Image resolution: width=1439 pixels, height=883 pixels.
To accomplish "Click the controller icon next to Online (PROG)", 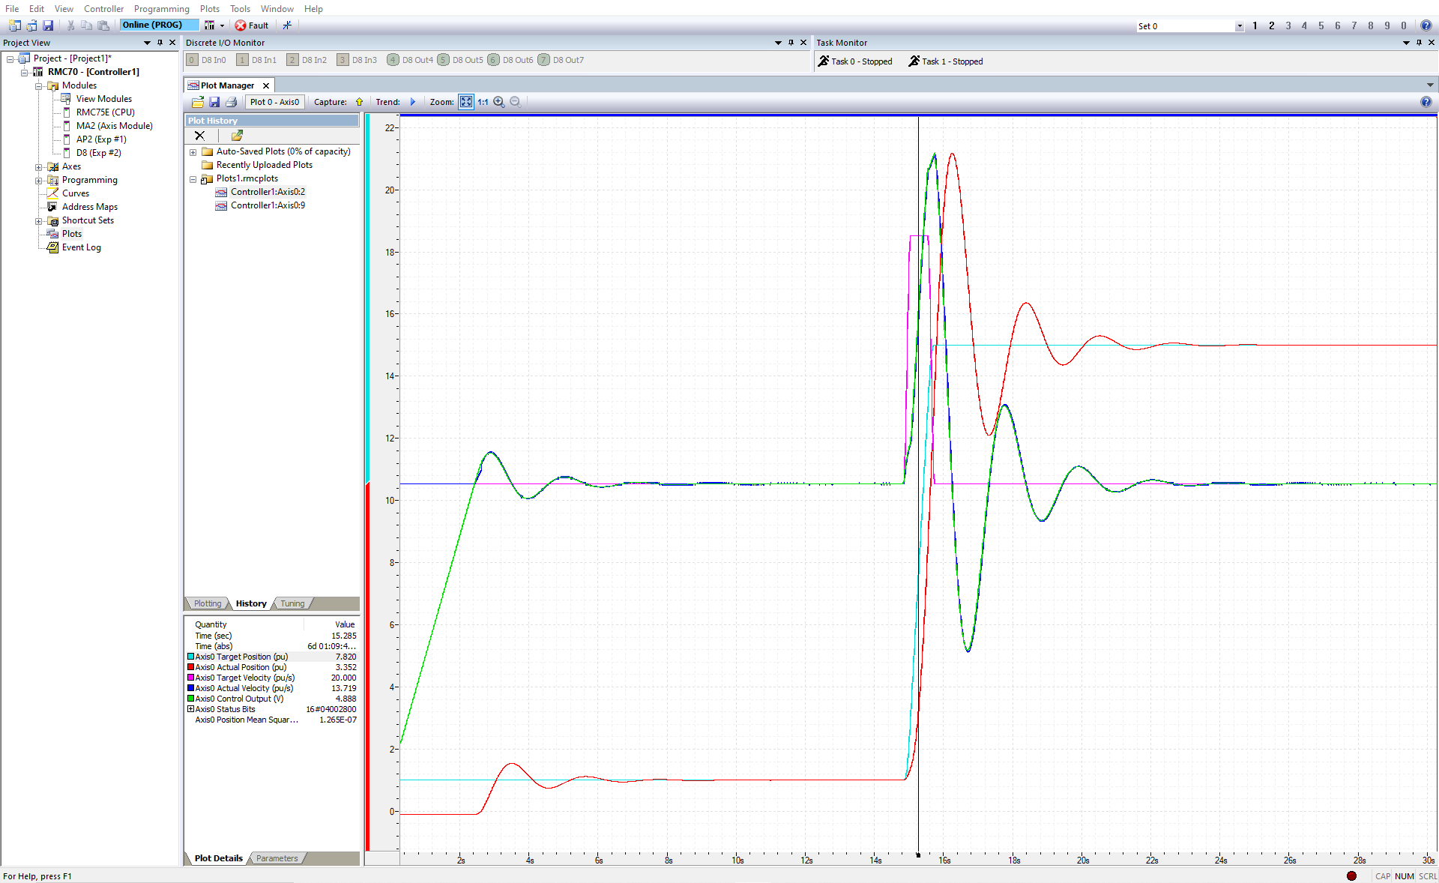I will (209, 25).
